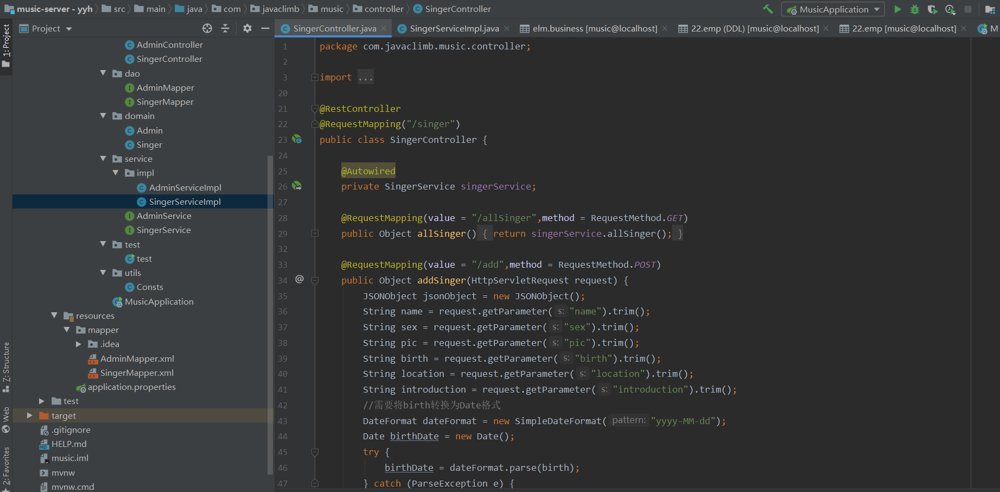This screenshot has height=492, width=1000.
Task: Click the underlined birthDate on line 44
Action: point(414,436)
